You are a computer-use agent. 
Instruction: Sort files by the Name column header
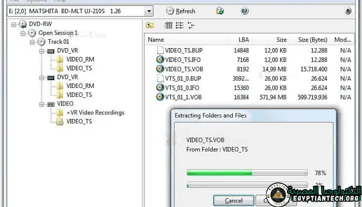coord(156,39)
